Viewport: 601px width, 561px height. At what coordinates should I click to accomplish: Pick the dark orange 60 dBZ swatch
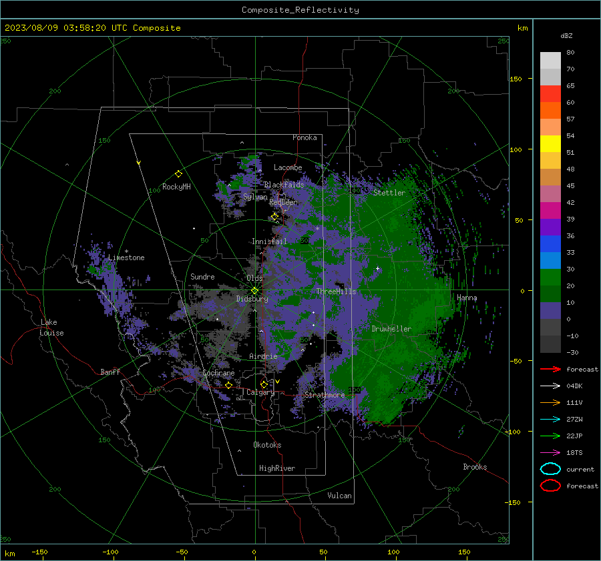click(550, 110)
